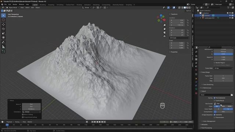Select the Cursor tool

pos(3,20)
